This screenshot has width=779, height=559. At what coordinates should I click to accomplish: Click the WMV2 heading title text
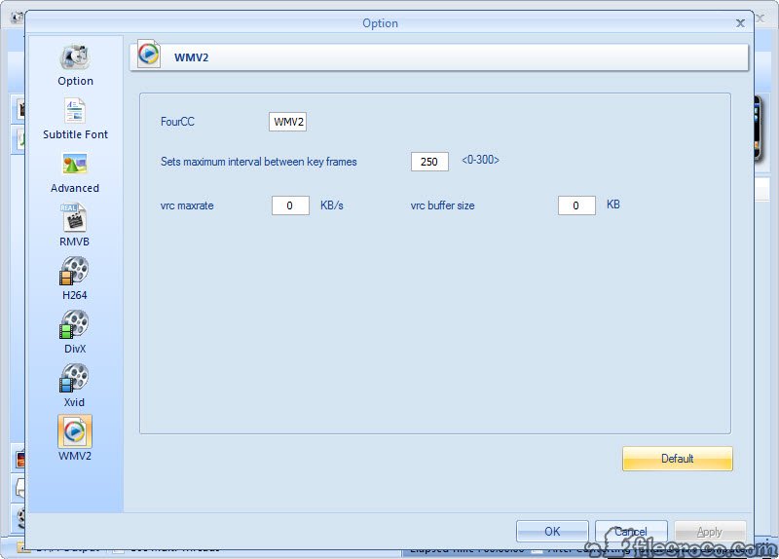pos(191,57)
